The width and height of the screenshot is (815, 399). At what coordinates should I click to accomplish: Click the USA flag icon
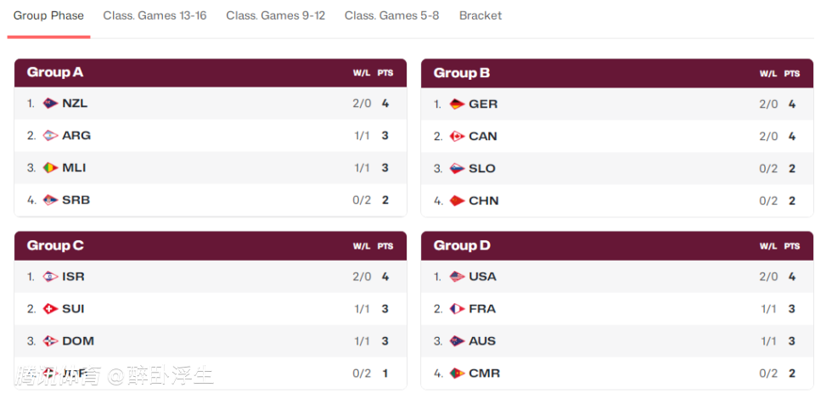[457, 277]
